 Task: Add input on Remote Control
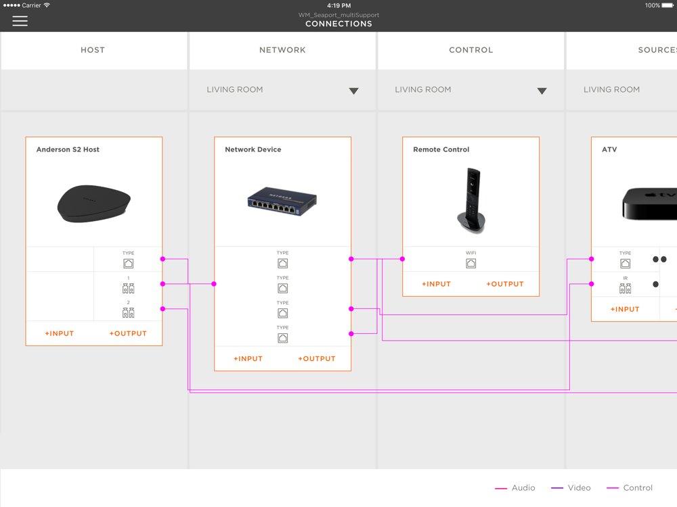pyautogui.click(x=437, y=284)
